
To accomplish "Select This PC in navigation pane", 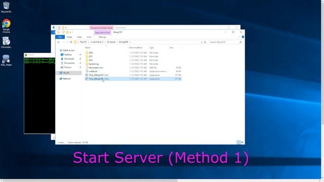I will point(69,73).
